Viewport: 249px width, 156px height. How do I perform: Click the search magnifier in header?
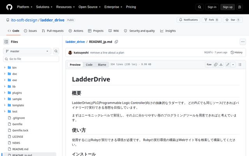(200, 7)
